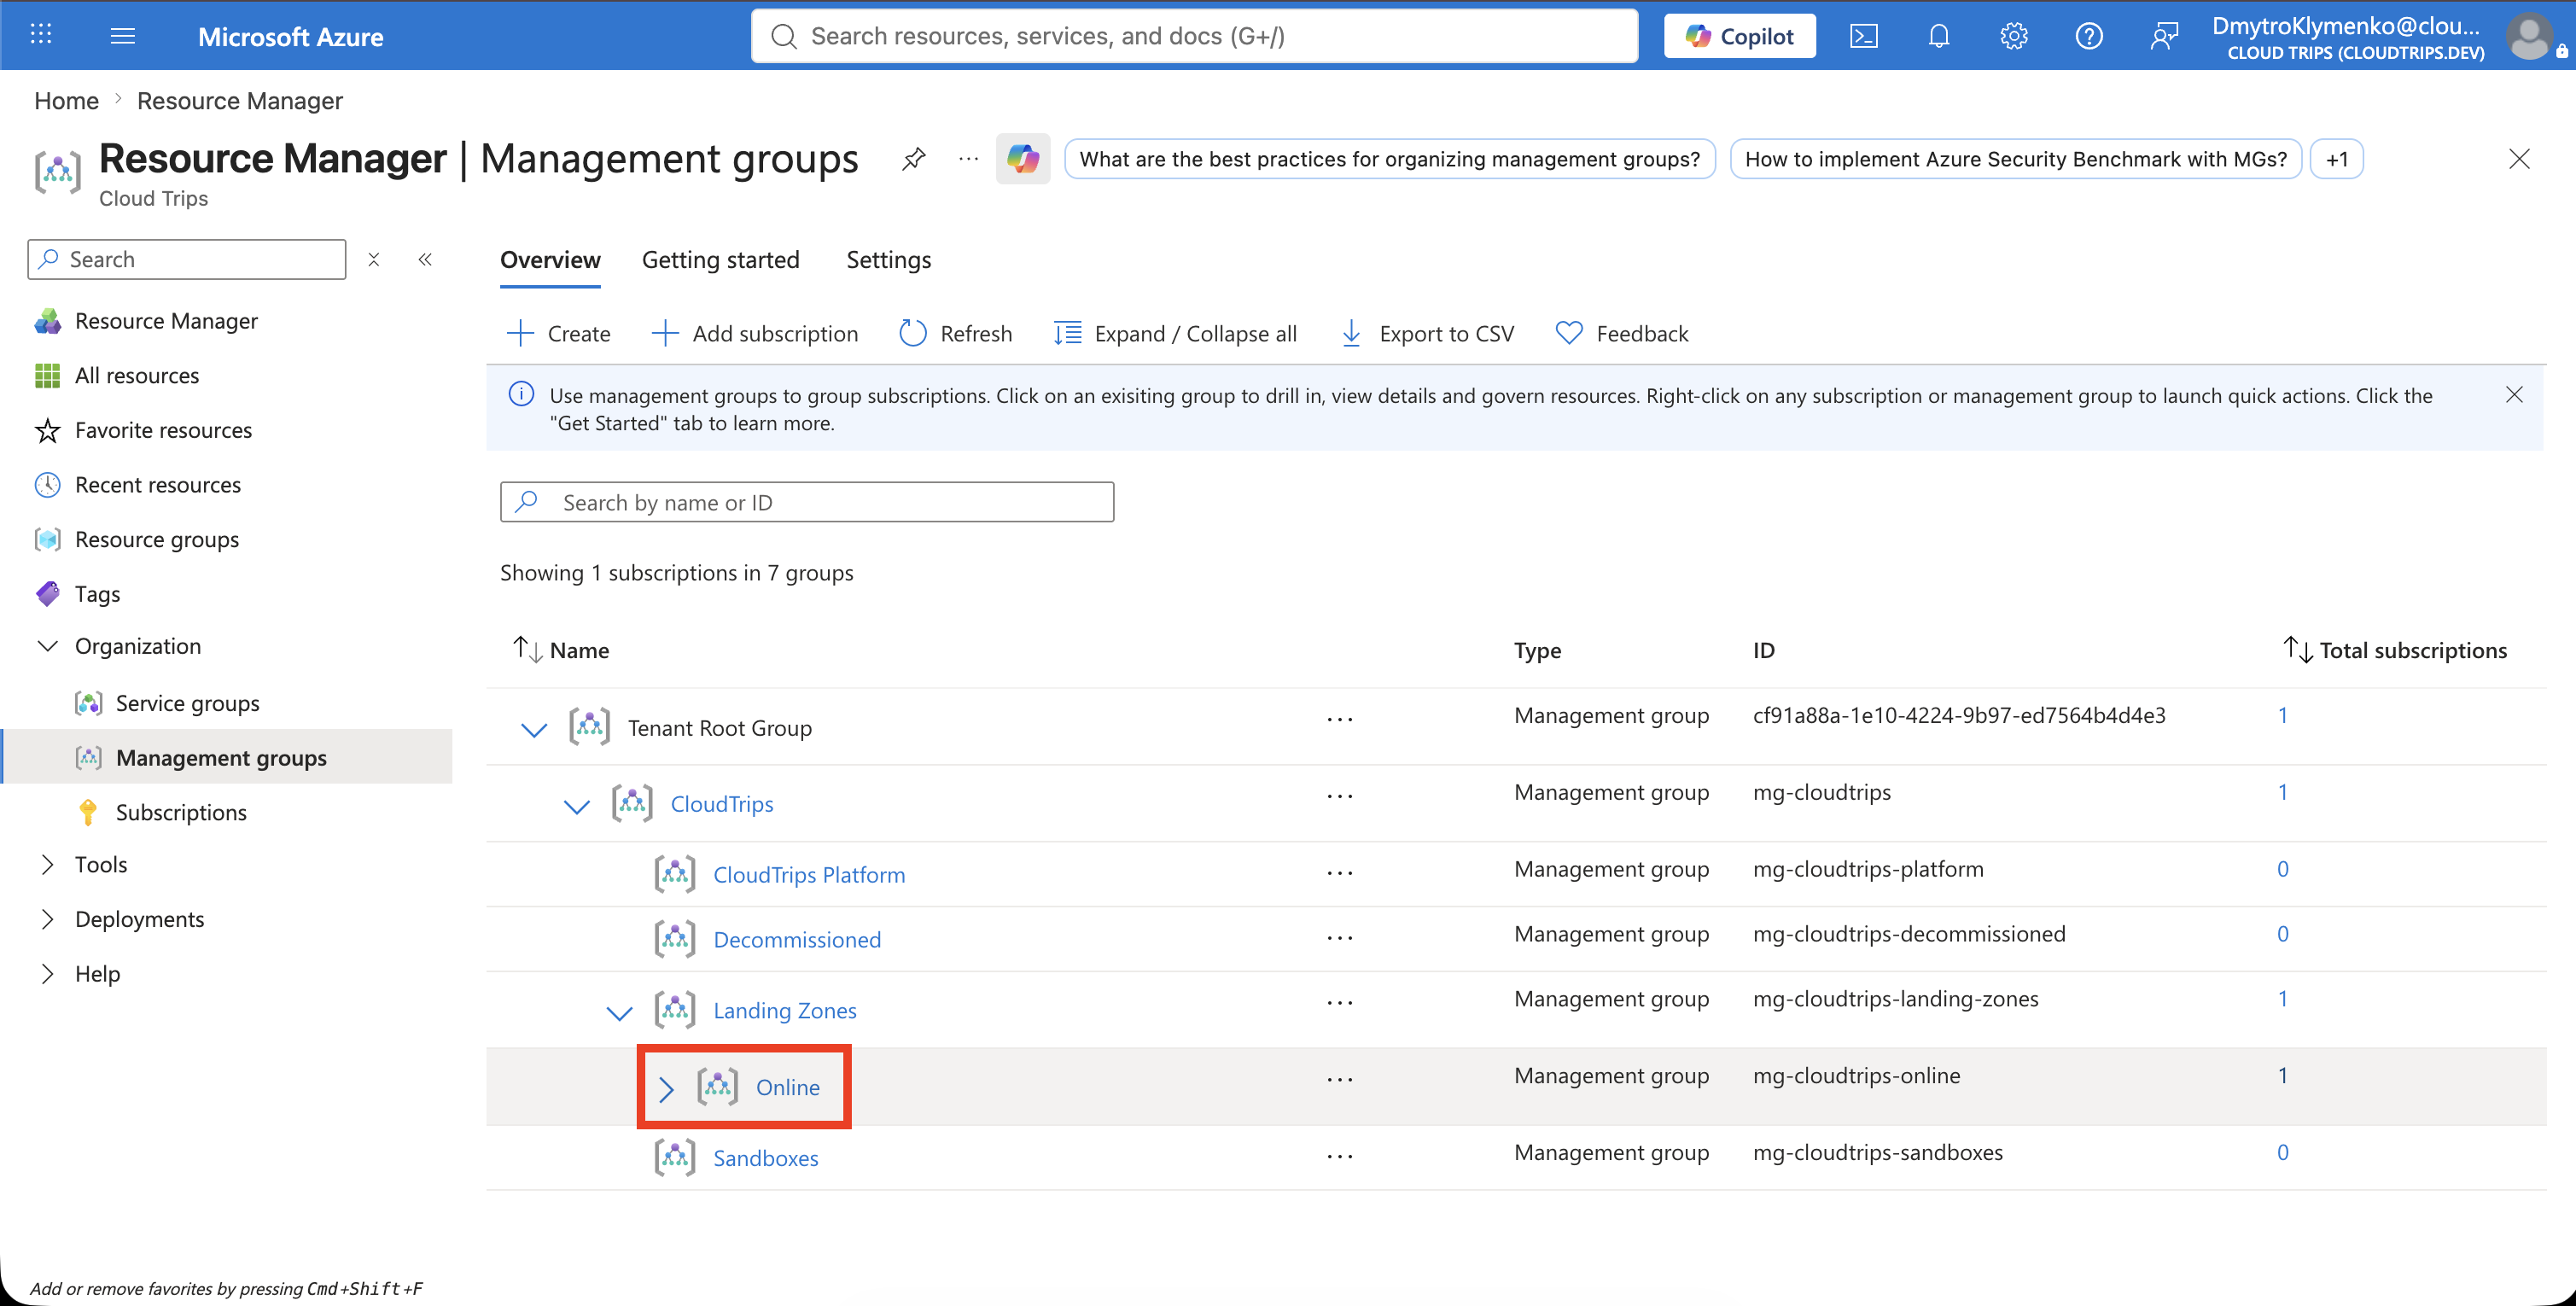
Task: Expand the Tools sidebar section
Action: 47,865
